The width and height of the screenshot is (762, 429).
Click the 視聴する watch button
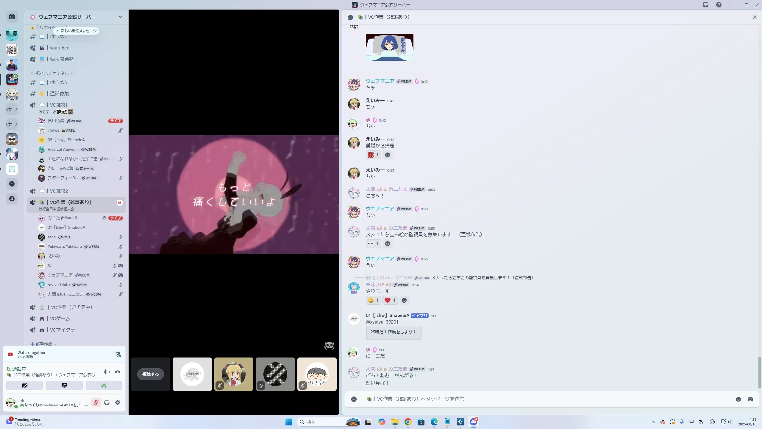[150, 374]
